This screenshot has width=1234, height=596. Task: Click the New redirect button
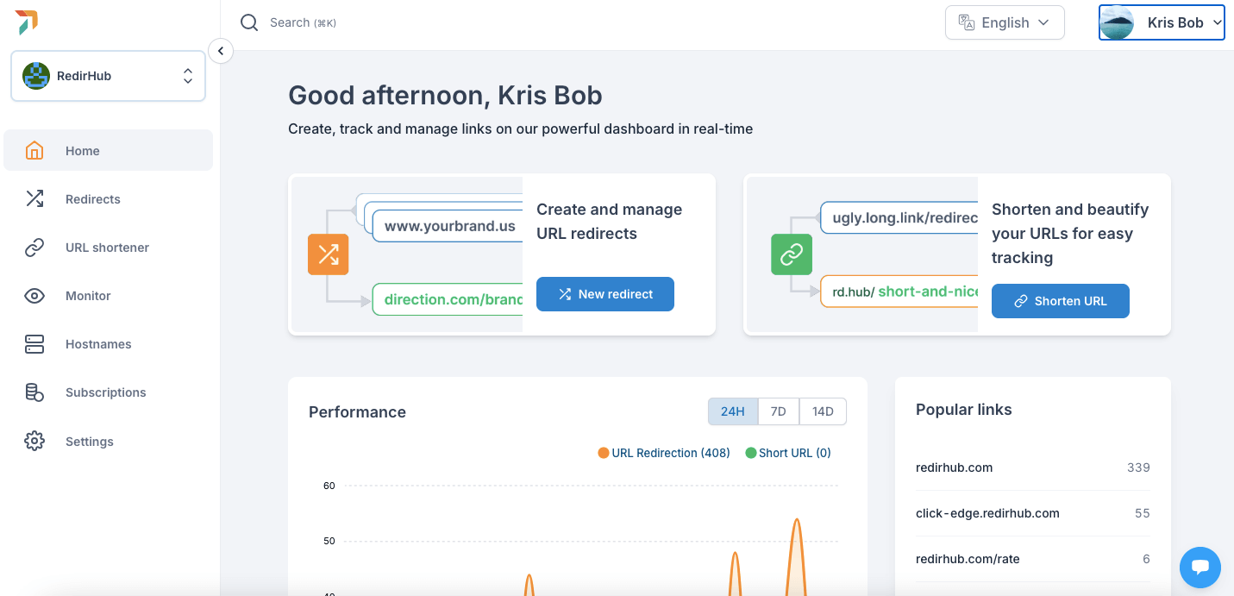(x=604, y=294)
